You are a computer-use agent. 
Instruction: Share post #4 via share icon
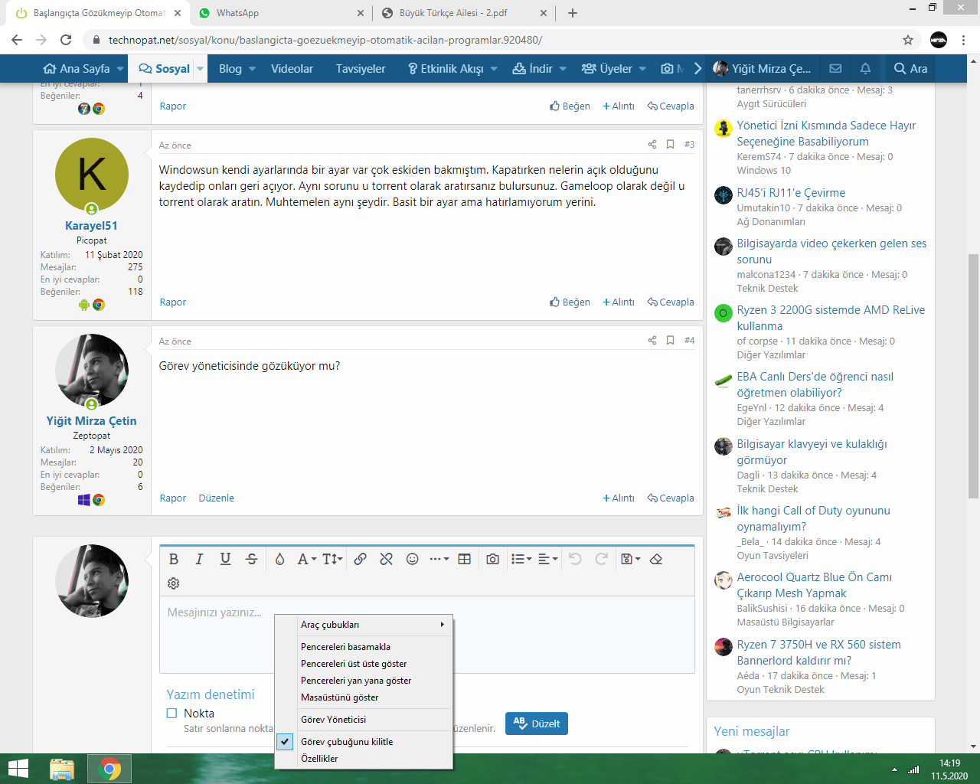pyautogui.click(x=652, y=340)
